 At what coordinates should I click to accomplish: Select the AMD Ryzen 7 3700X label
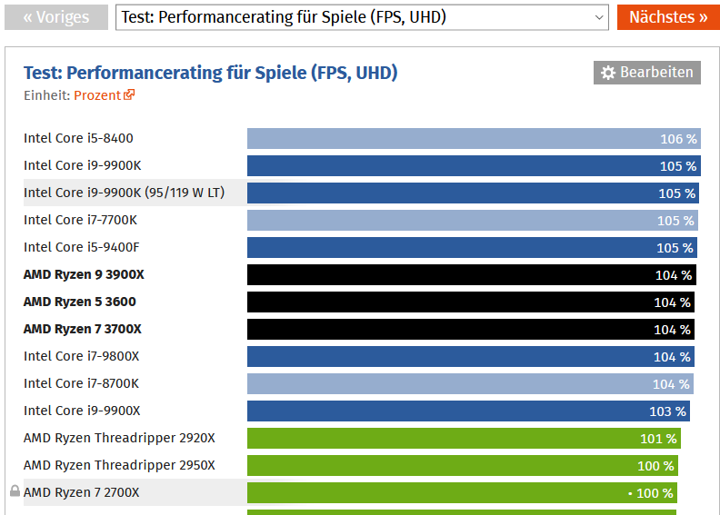(82, 329)
